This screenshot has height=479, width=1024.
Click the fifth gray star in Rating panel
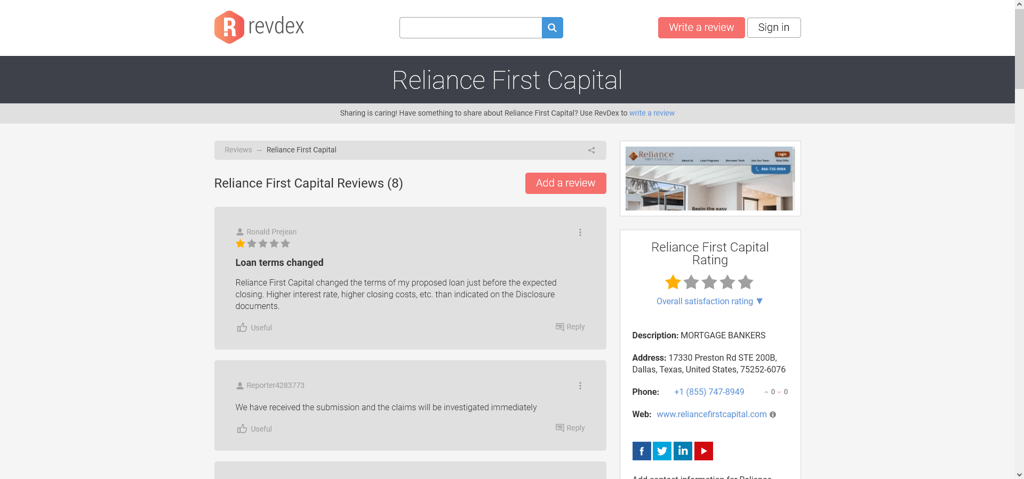746,282
